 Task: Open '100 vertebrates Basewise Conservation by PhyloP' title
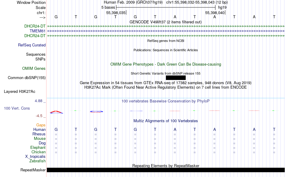(x=166, y=101)
